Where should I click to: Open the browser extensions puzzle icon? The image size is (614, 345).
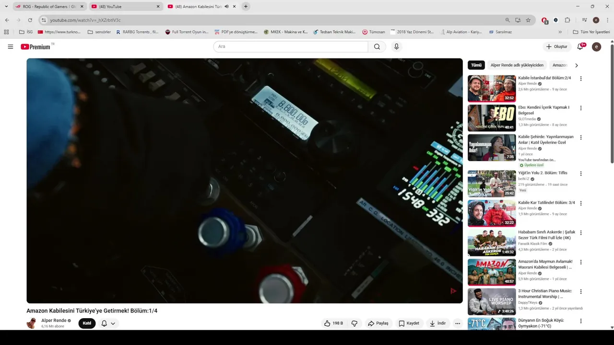[567, 20]
